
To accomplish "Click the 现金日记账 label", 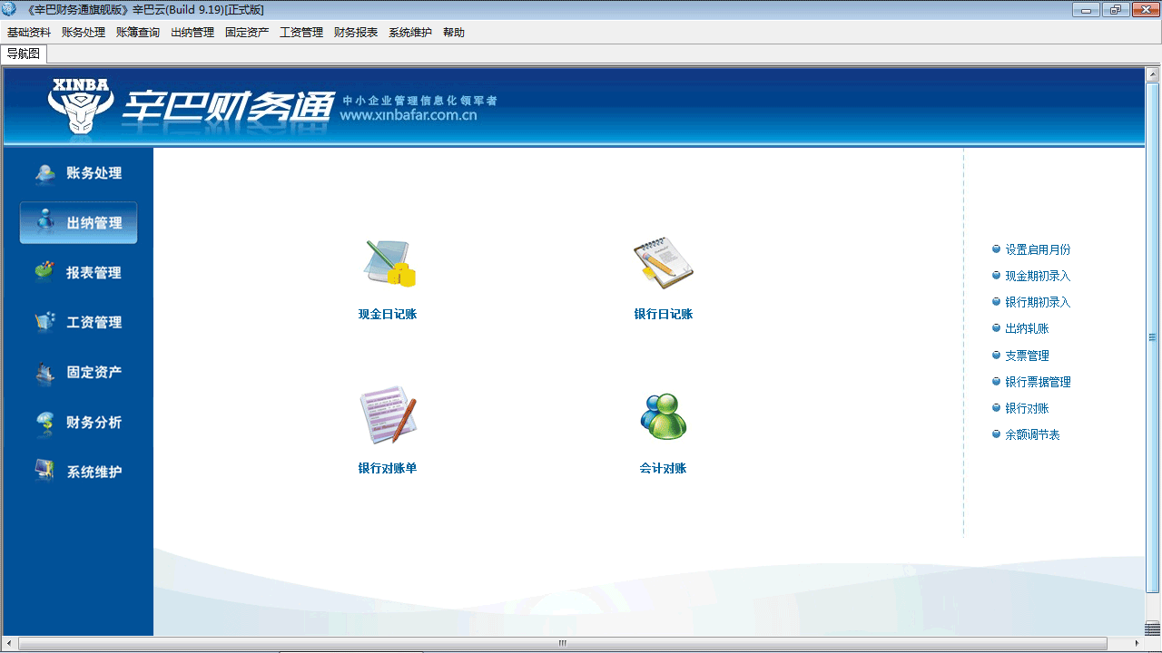I will coord(388,315).
